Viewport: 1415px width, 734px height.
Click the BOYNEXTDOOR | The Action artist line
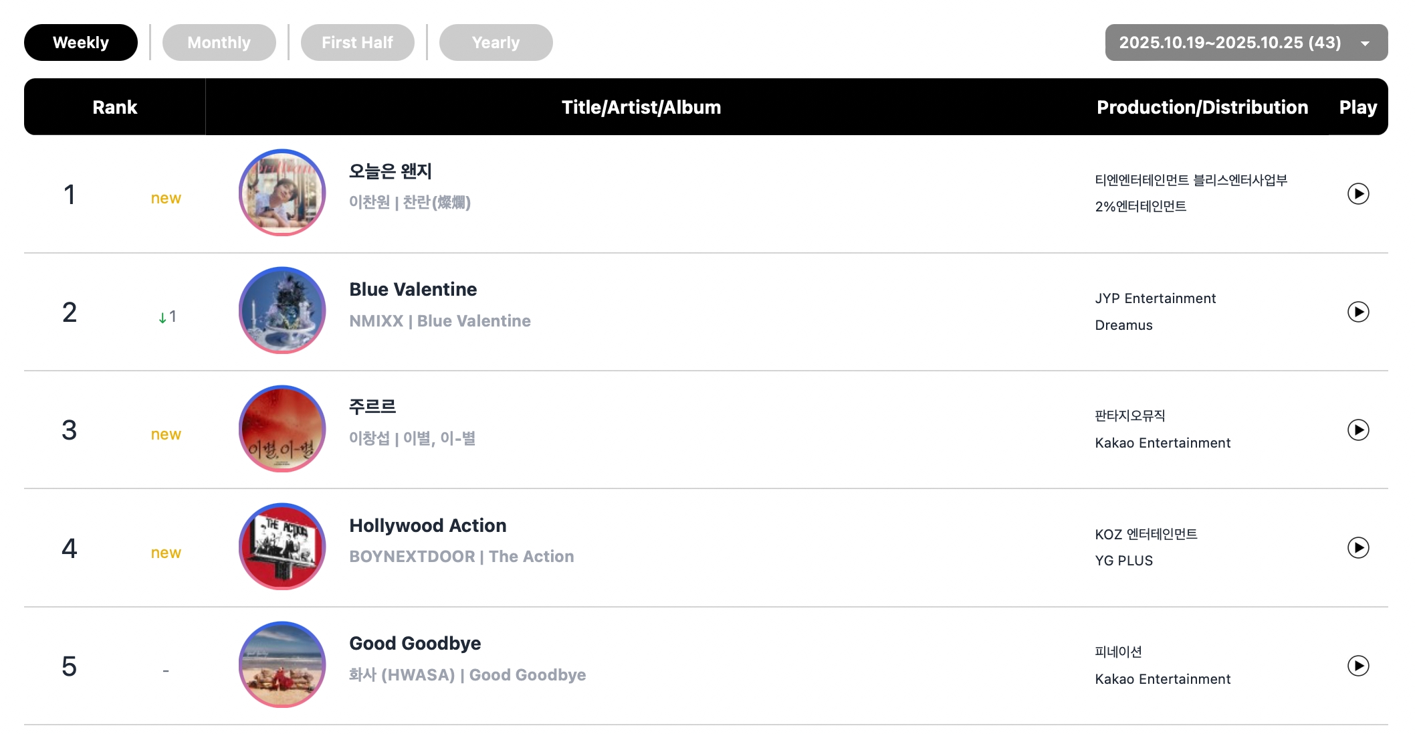click(461, 557)
